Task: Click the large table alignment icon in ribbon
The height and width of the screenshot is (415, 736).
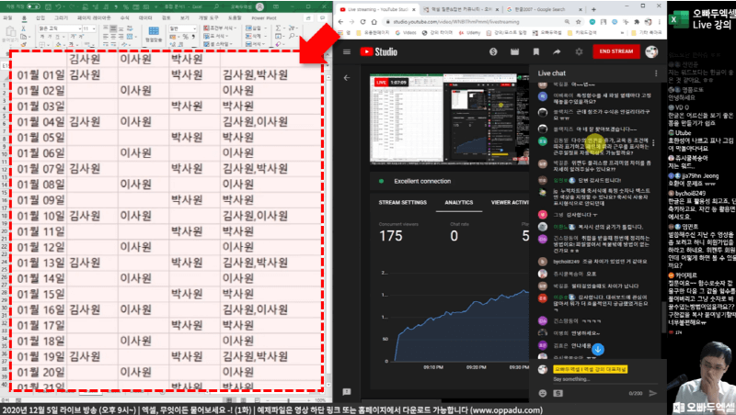Action: pos(154,31)
